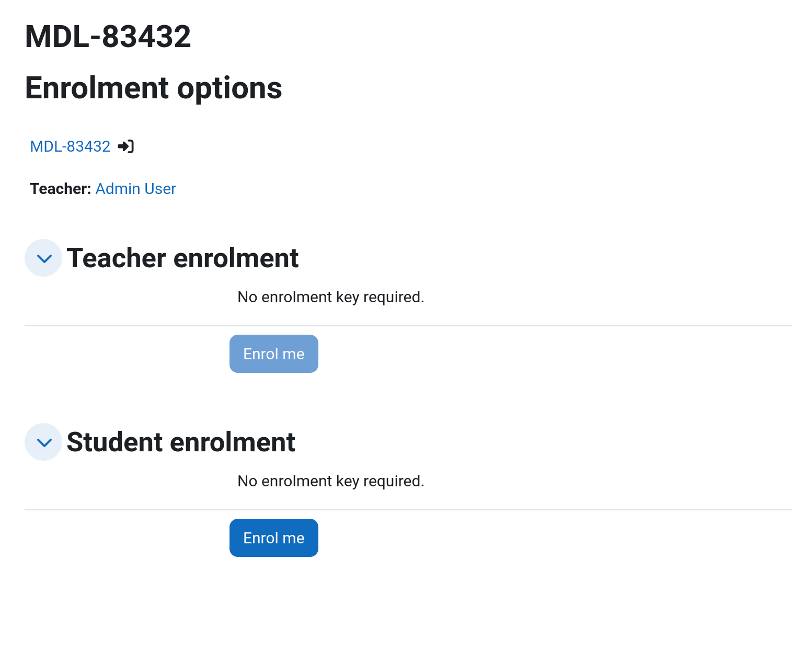This screenshot has height=661, width=792.
Task: Click the Teacher enrolment heading
Action: pyautogui.click(x=182, y=258)
